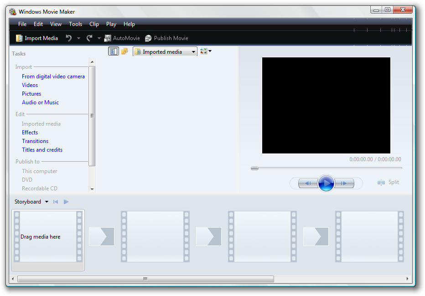Click the Pictures import link
Image resolution: width=425 pixels, height=296 pixels.
31,94
